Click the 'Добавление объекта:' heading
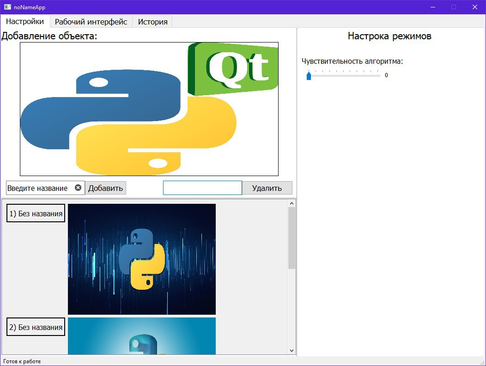 (x=49, y=36)
